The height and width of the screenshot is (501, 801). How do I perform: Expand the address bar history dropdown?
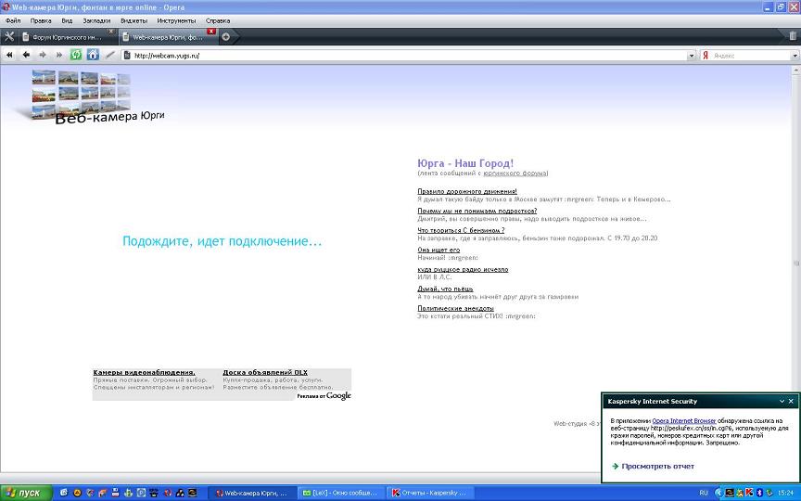(690, 56)
